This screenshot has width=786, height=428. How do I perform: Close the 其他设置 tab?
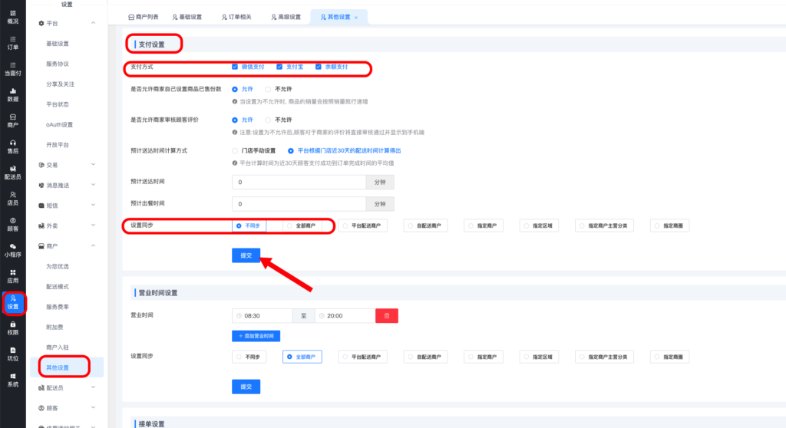355,17
